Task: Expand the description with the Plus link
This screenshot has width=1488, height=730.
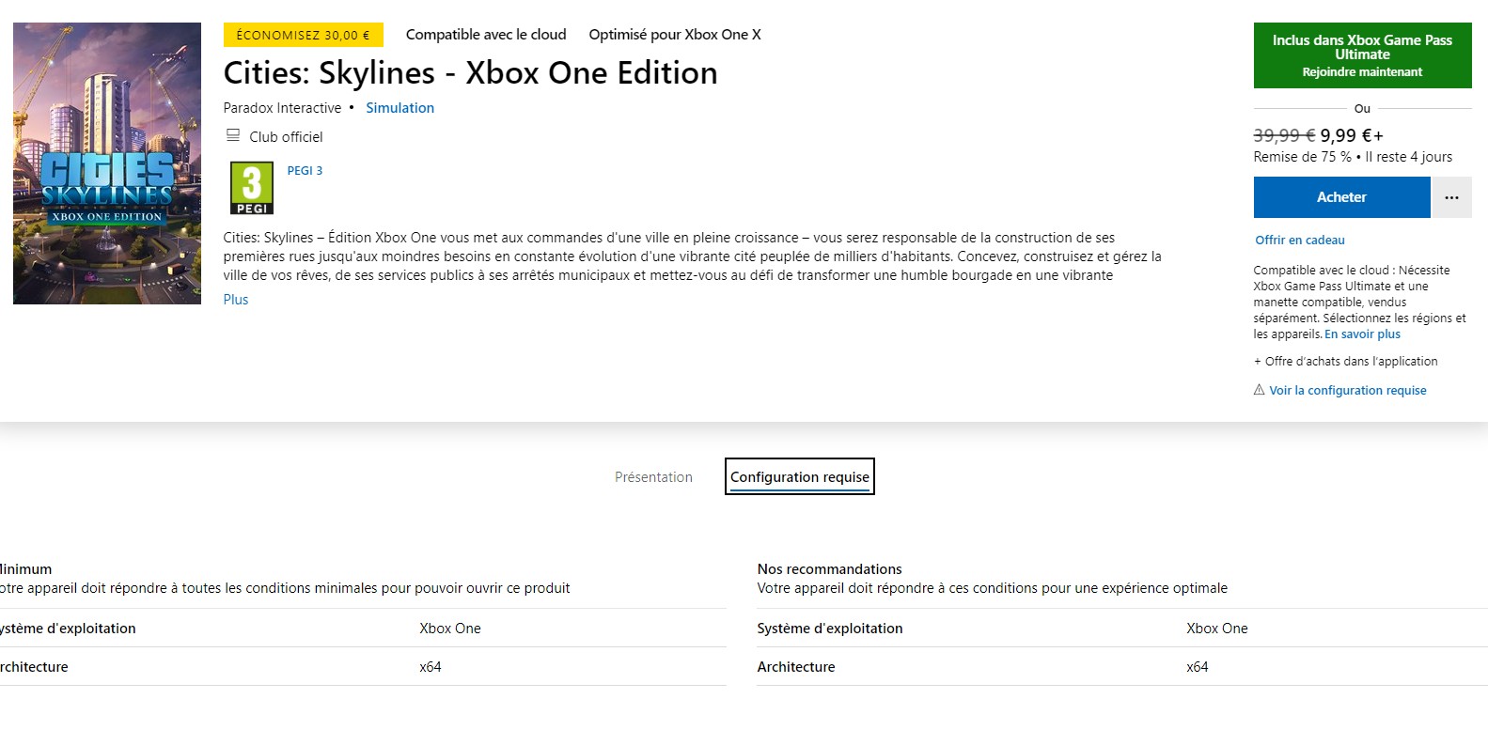Action: coord(236,300)
